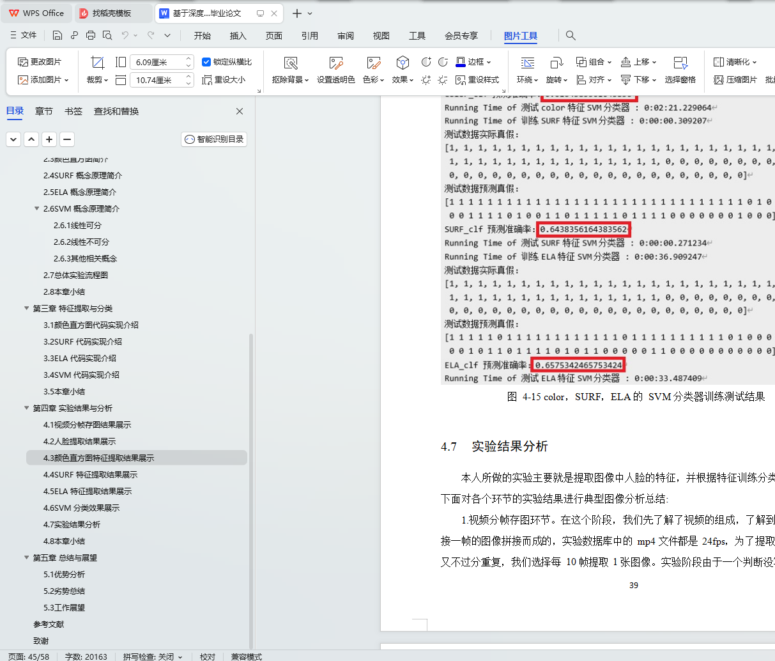Screen dimensions: 775x661
Task: Open the 文件 menu
Action: [24, 36]
